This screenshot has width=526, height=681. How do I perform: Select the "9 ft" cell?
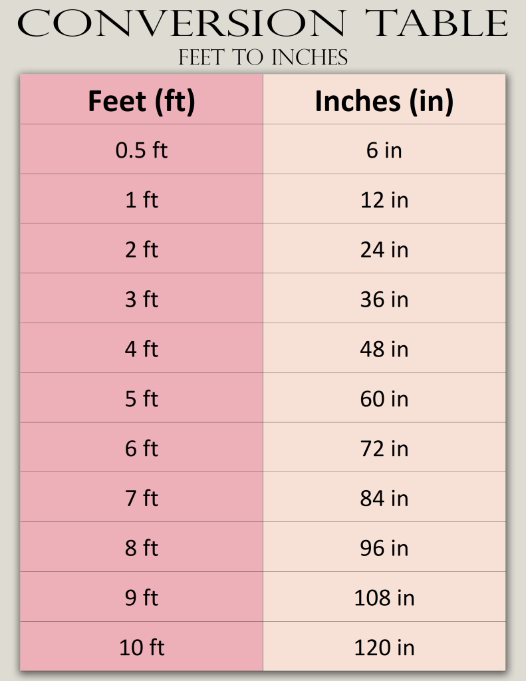pyautogui.click(x=142, y=598)
